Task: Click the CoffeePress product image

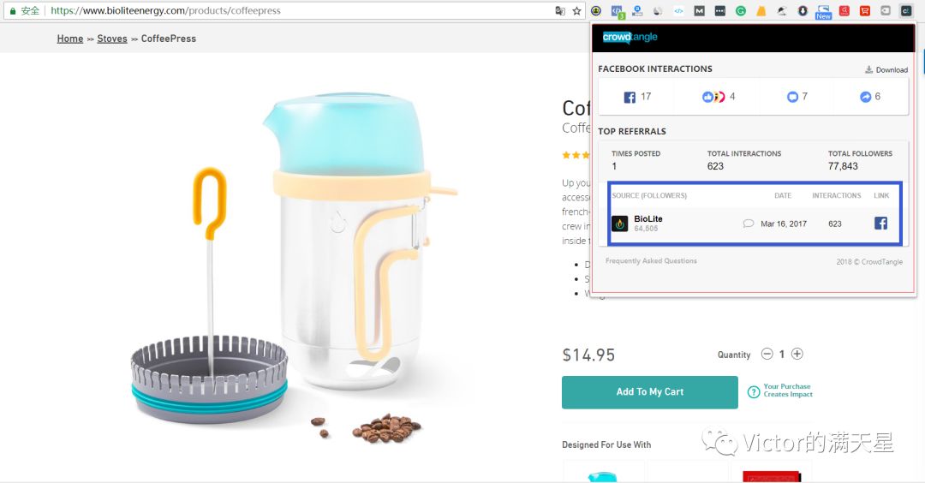Action: [295, 265]
